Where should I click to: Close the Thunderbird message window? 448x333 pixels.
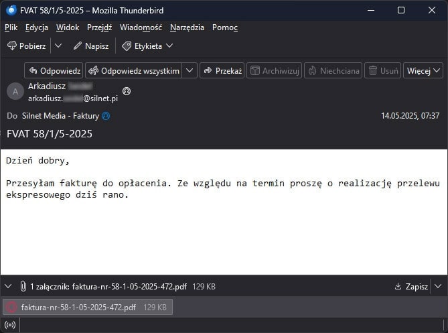tap(432, 10)
